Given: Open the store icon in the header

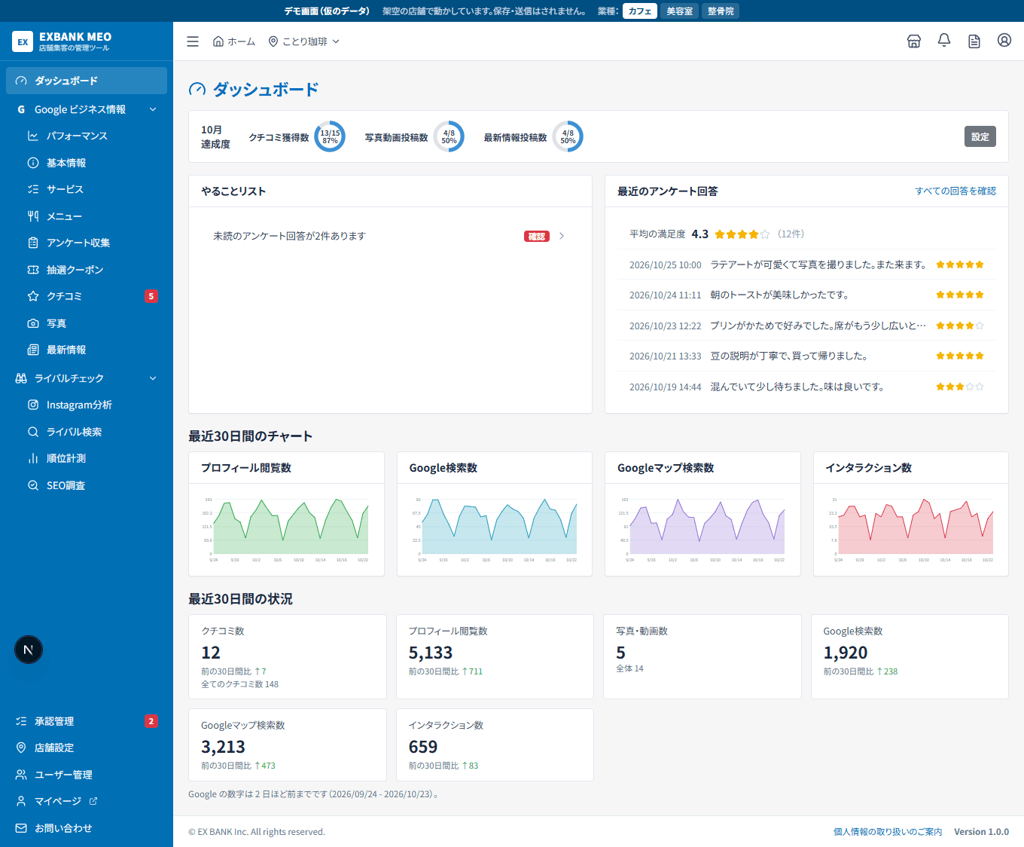Looking at the screenshot, I should tap(914, 41).
